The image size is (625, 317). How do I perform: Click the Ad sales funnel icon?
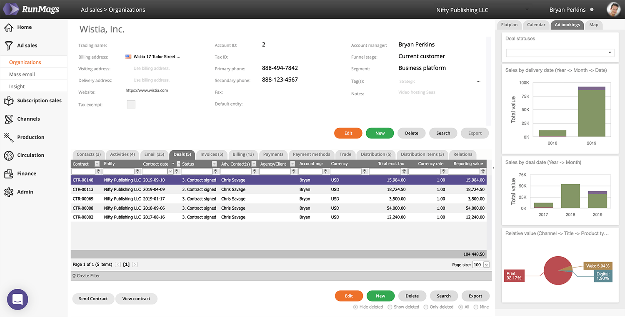point(9,46)
